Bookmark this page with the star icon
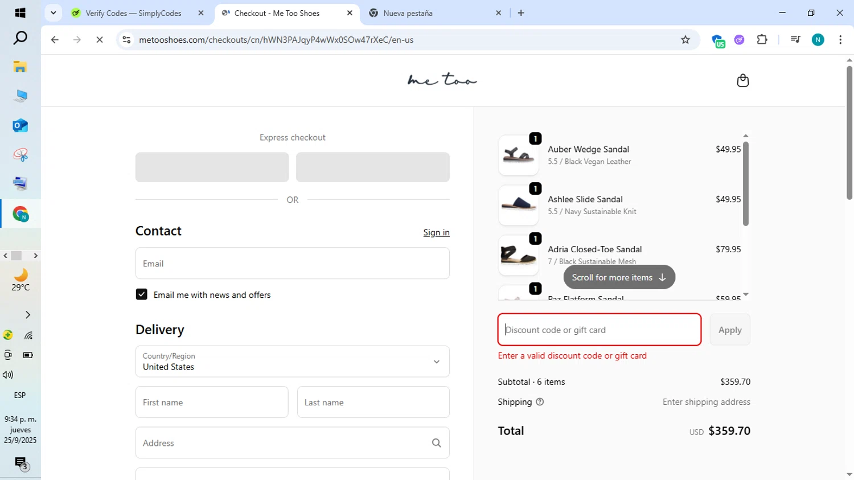Screen dimensions: 854x480 pos(685,40)
